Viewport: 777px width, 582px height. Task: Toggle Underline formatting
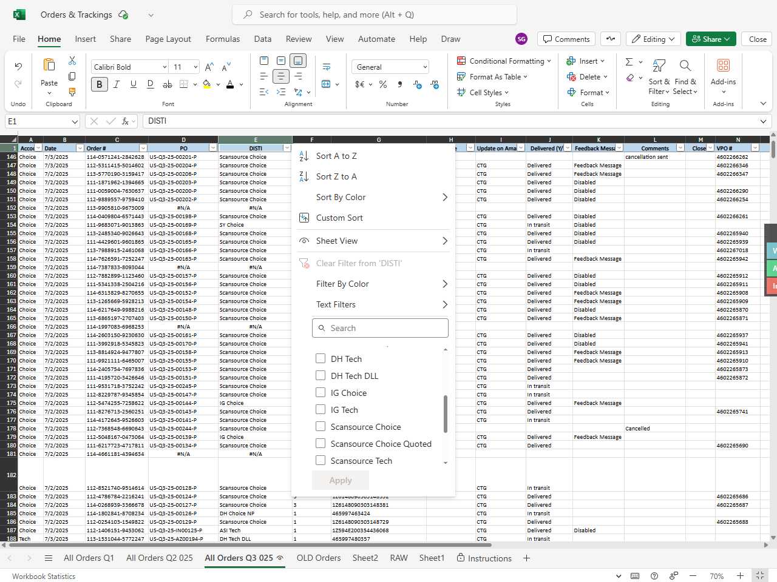point(134,84)
